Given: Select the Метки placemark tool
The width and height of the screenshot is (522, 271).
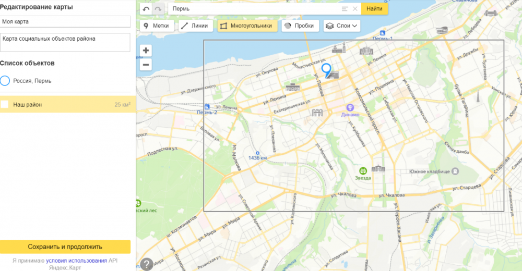Looking at the screenshot, I should [x=157, y=26].
